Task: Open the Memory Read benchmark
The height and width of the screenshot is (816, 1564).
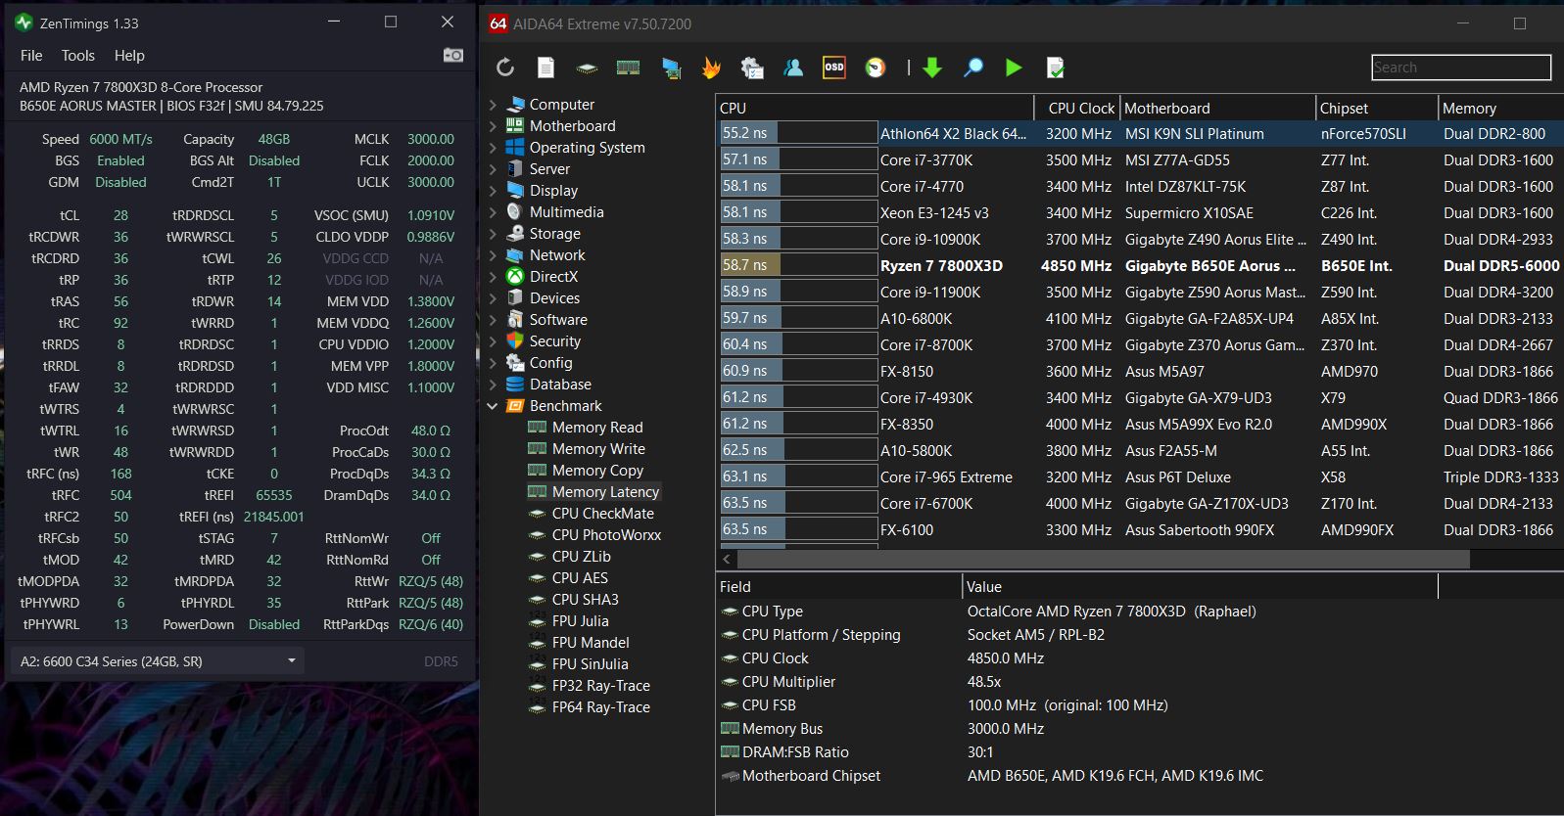Action: (x=597, y=428)
